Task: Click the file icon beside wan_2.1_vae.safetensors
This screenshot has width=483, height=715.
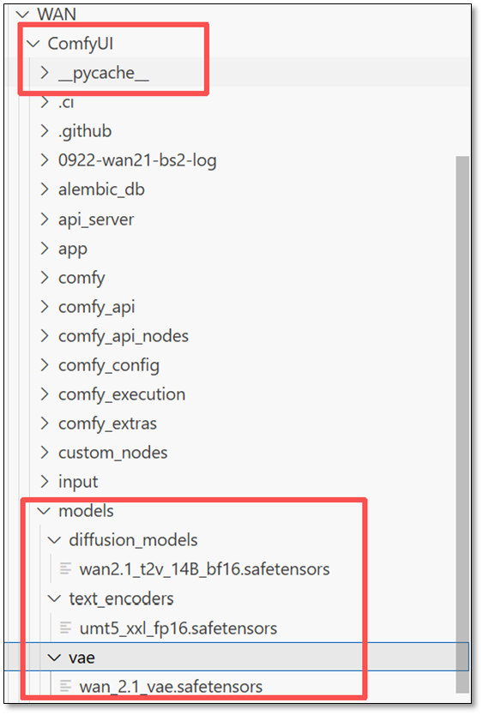Action: [x=65, y=686]
